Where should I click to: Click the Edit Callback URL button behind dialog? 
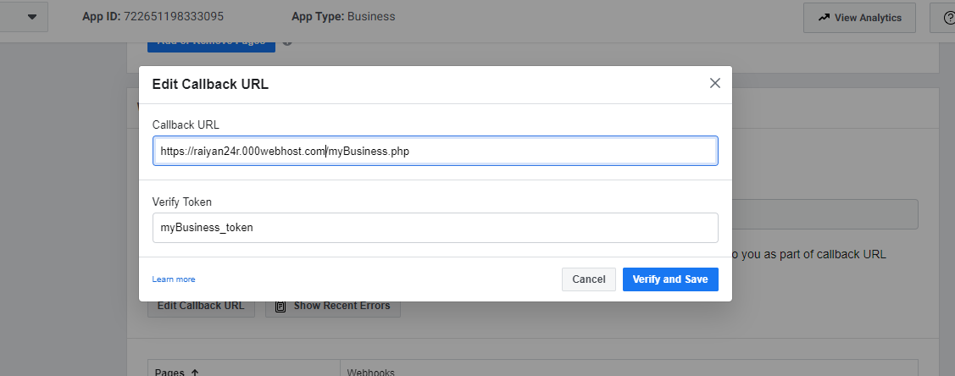pyautogui.click(x=200, y=307)
